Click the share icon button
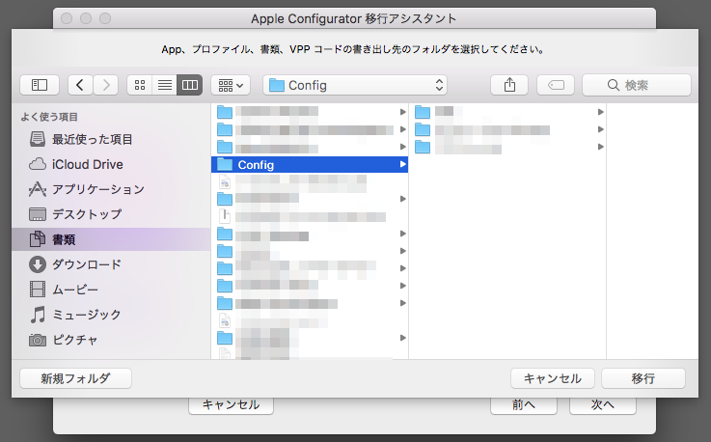 coord(509,85)
